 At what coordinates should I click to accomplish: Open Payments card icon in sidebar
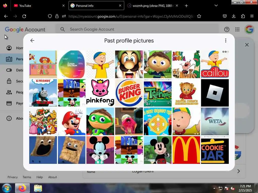point(9,103)
